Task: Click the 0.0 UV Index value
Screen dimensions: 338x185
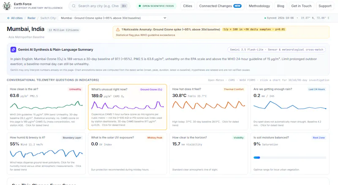Action: coord(94,144)
